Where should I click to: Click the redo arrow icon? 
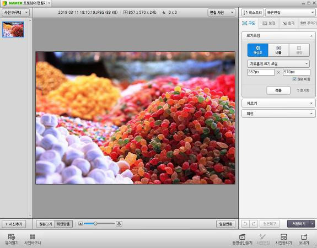click(254, 224)
